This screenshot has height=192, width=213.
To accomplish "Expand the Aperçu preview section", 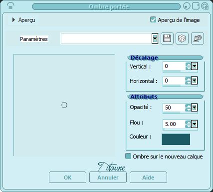I will (13, 20).
